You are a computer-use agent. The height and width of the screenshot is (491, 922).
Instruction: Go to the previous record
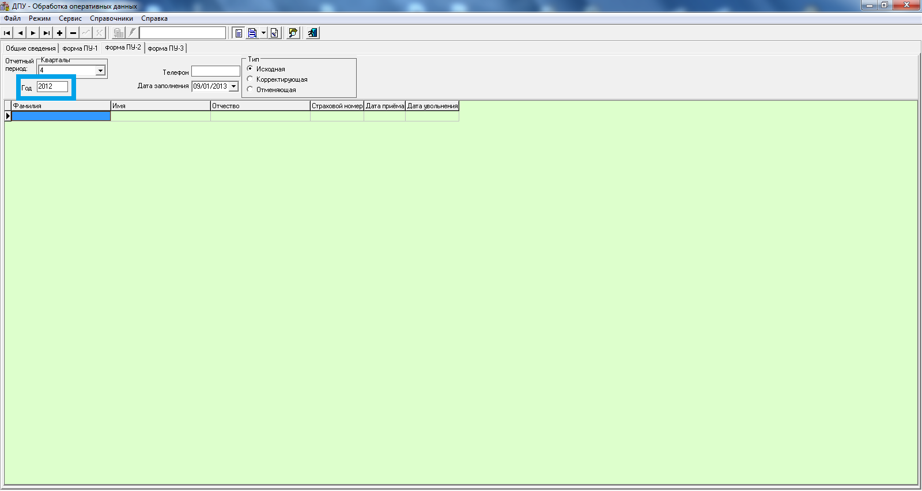pyautogui.click(x=20, y=33)
